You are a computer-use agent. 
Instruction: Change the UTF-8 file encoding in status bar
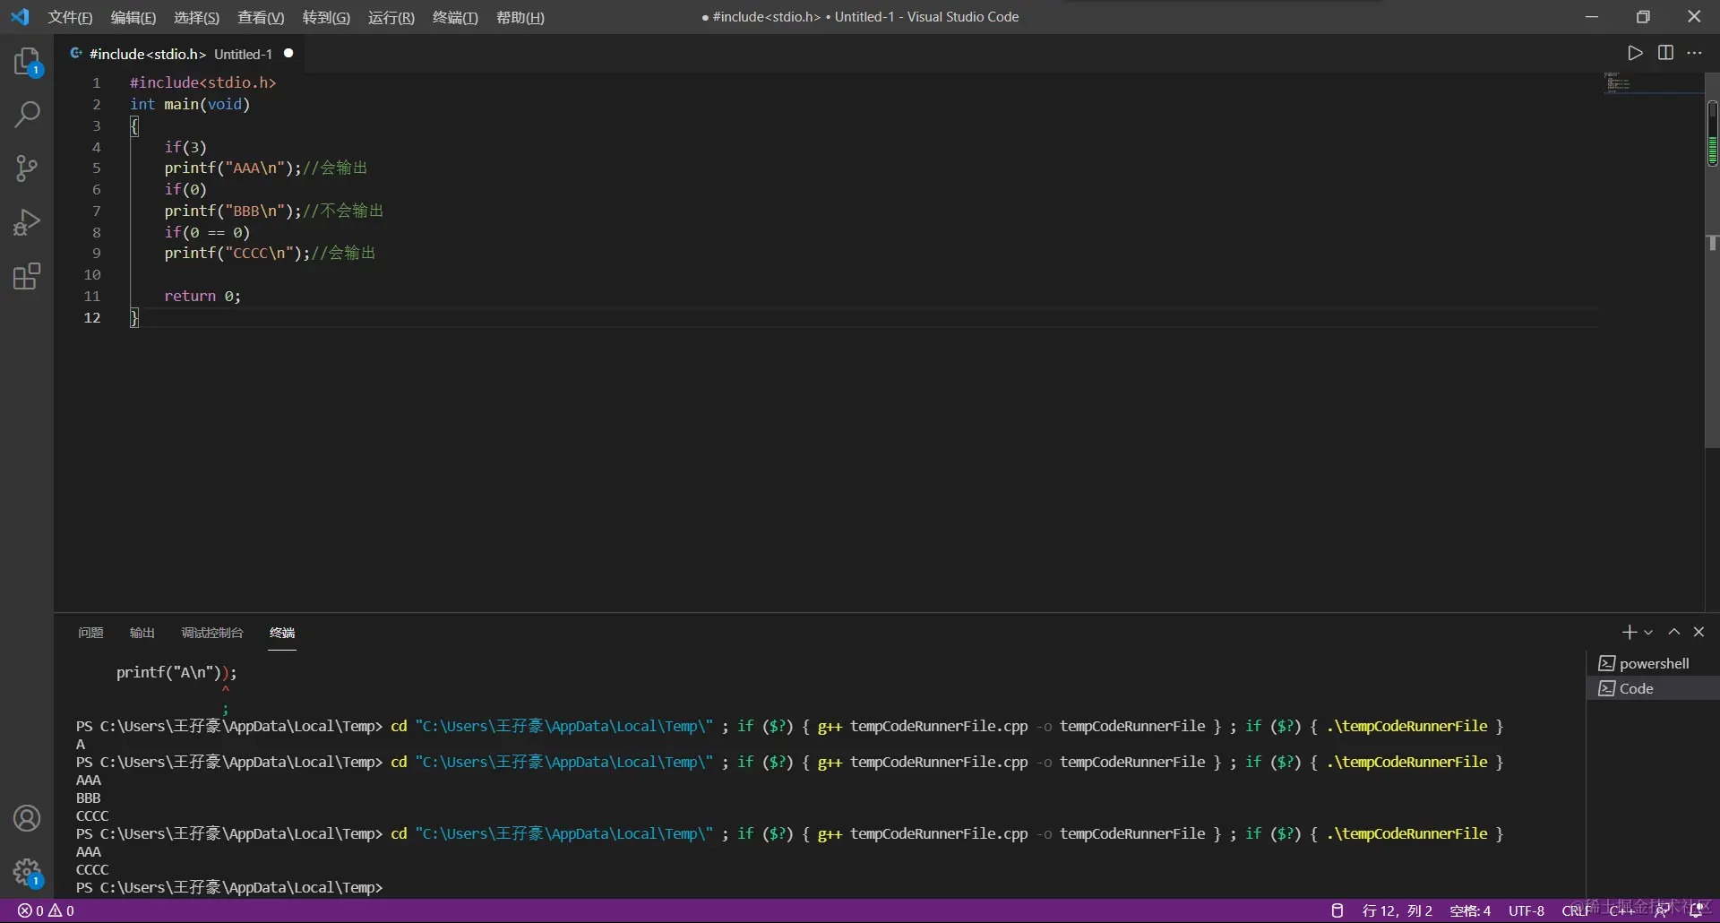[1526, 910]
